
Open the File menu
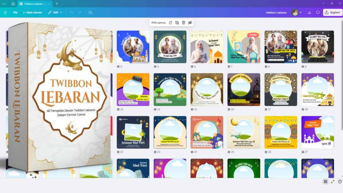click(15, 12)
